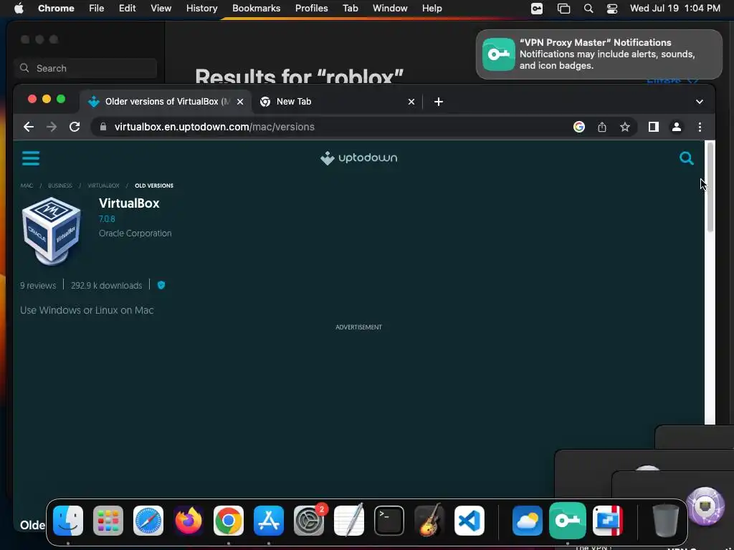Close the Older versions of VirtualBox tab

click(x=240, y=102)
